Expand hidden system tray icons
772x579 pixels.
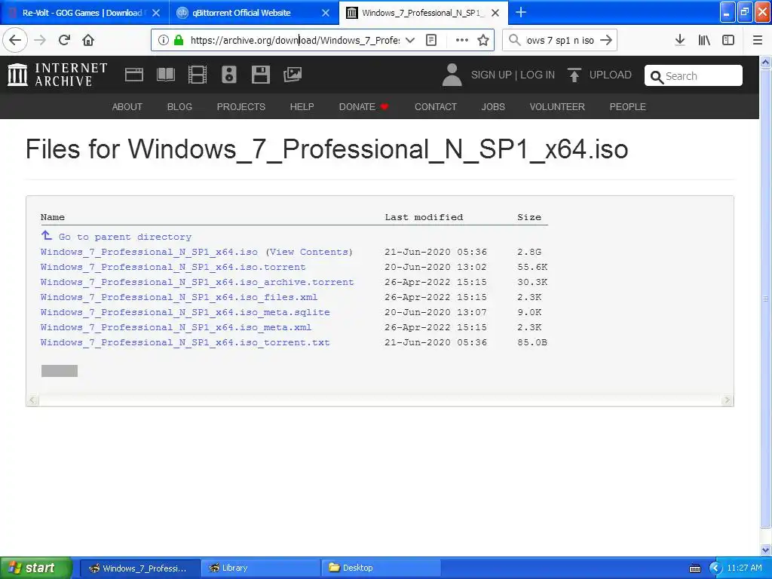715,568
